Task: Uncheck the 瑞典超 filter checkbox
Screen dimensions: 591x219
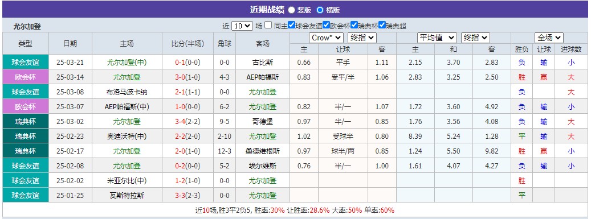Action: tap(382, 25)
